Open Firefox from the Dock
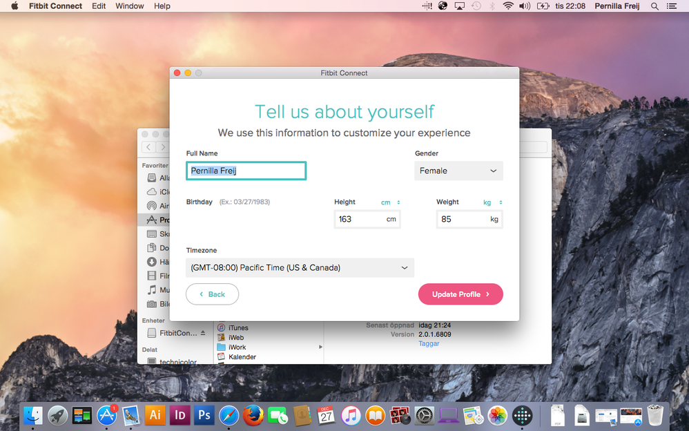This screenshot has height=431, width=689. (253, 415)
